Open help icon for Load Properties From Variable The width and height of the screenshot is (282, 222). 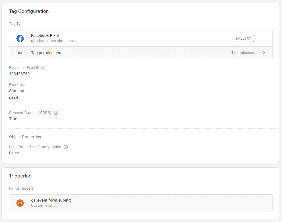coord(66,147)
